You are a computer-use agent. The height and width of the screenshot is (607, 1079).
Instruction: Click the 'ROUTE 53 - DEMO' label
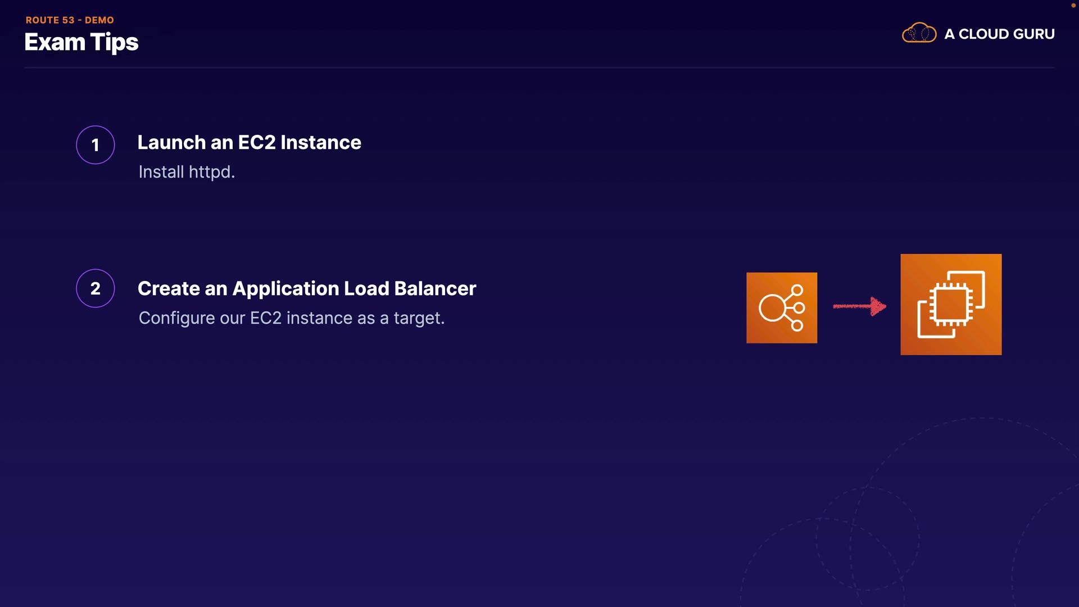pos(70,20)
